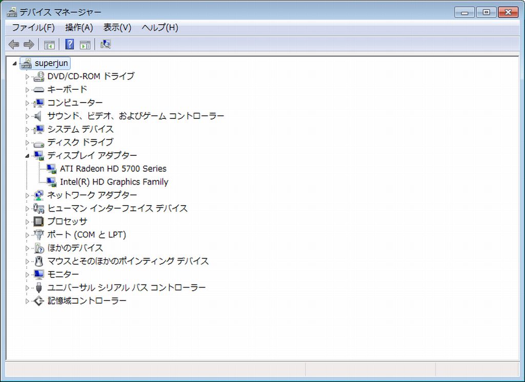Open the 表示(V) menu
Screen dimensions: 525x382
tap(117, 28)
